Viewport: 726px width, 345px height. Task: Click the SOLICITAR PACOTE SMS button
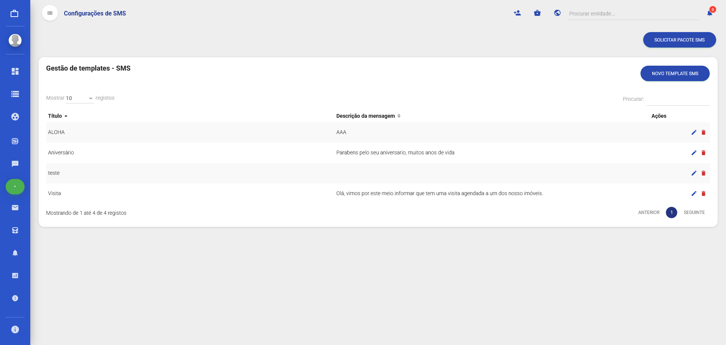point(679,40)
